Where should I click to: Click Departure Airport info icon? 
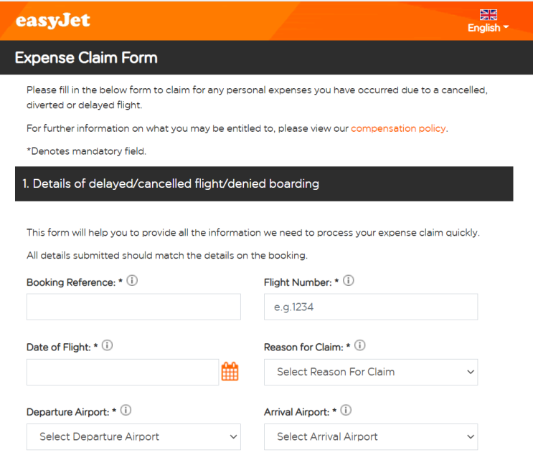(126, 411)
